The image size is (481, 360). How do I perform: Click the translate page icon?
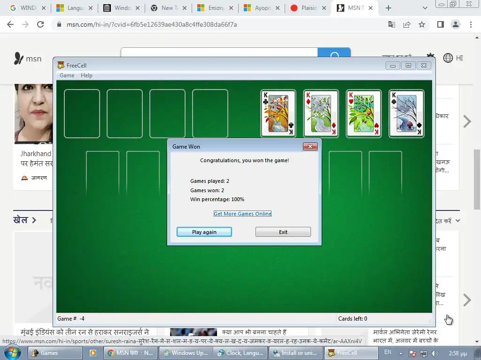tap(391, 24)
